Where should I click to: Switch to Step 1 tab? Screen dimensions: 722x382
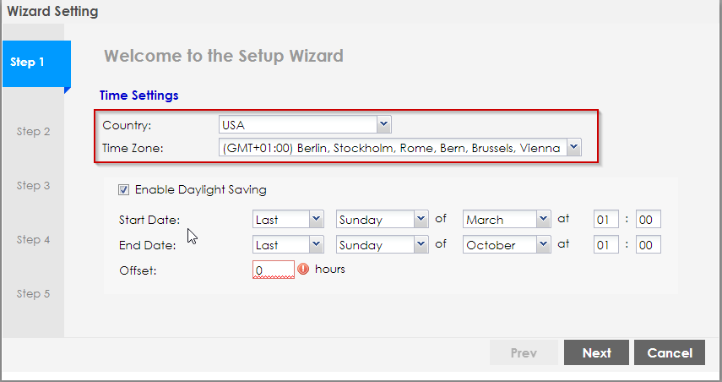(x=34, y=63)
